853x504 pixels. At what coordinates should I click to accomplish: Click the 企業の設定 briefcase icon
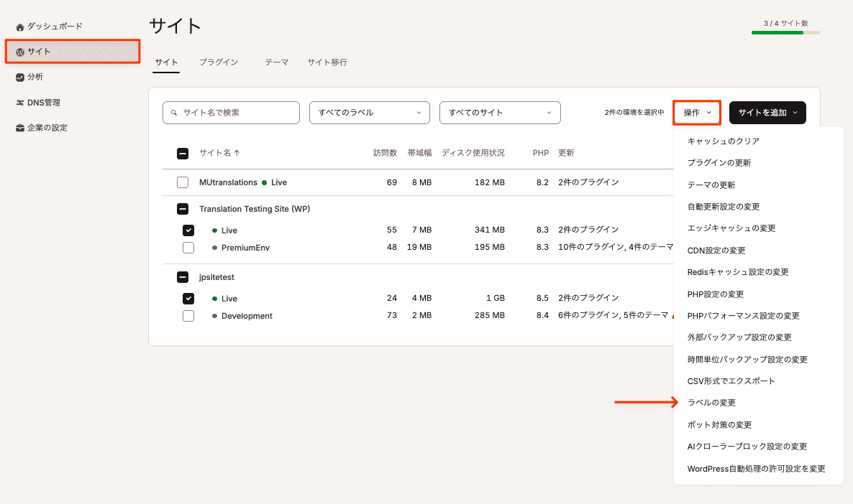pyautogui.click(x=20, y=129)
